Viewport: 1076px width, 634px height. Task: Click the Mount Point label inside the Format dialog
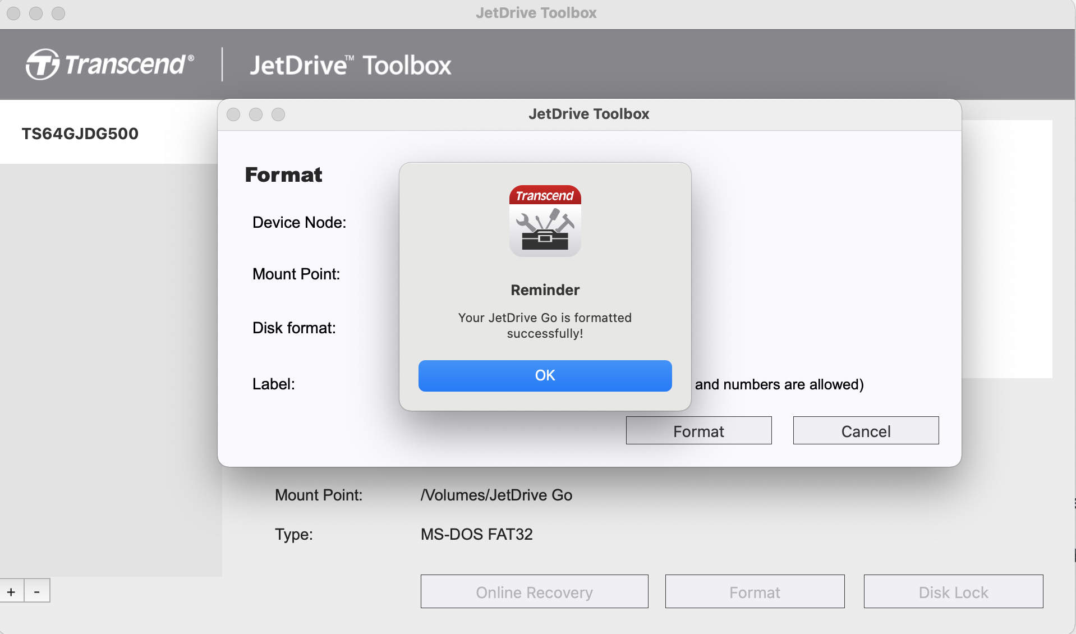[296, 274]
